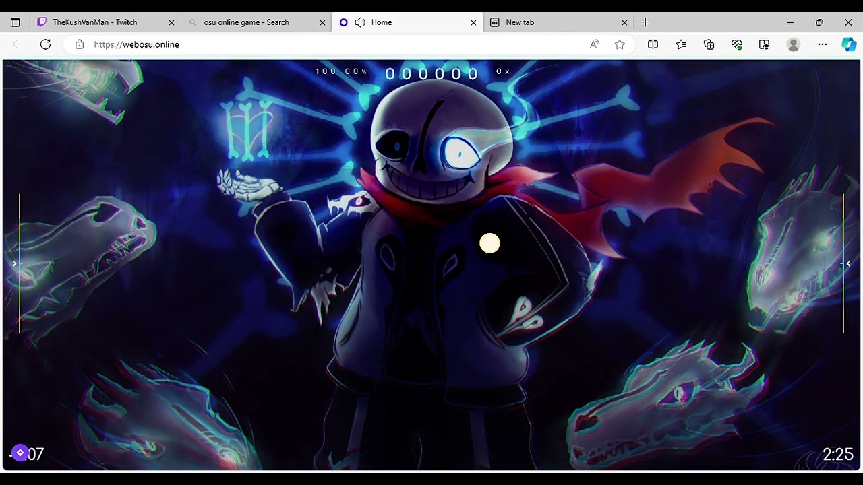
Task: Switch to osu online game Search tab
Action: tap(256, 22)
